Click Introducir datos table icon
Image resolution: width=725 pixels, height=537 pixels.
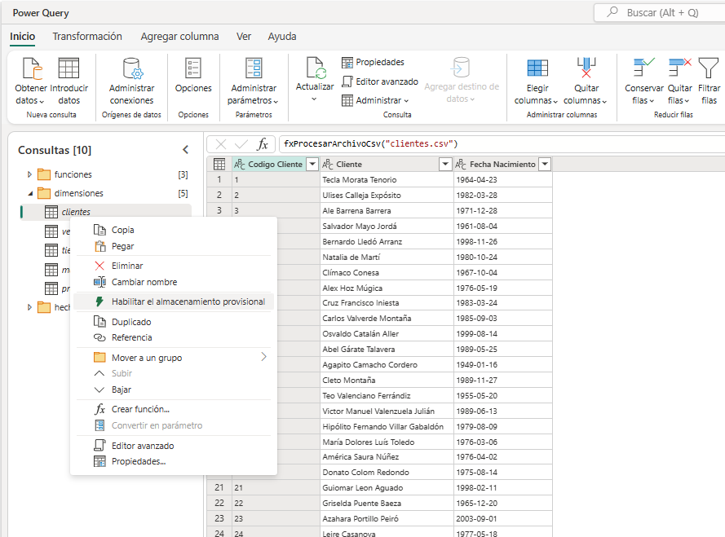pyautogui.click(x=69, y=68)
